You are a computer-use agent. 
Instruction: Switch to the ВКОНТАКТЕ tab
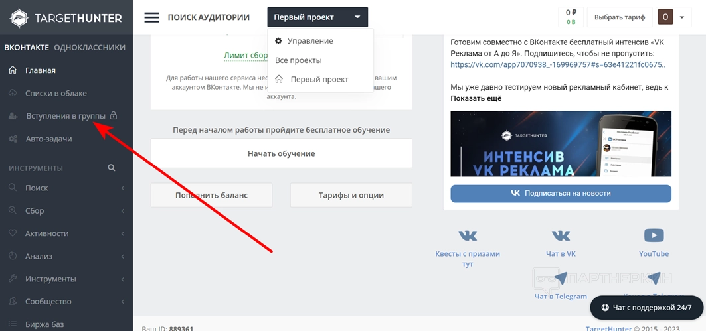pyautogui.click(x=27, y=47)
